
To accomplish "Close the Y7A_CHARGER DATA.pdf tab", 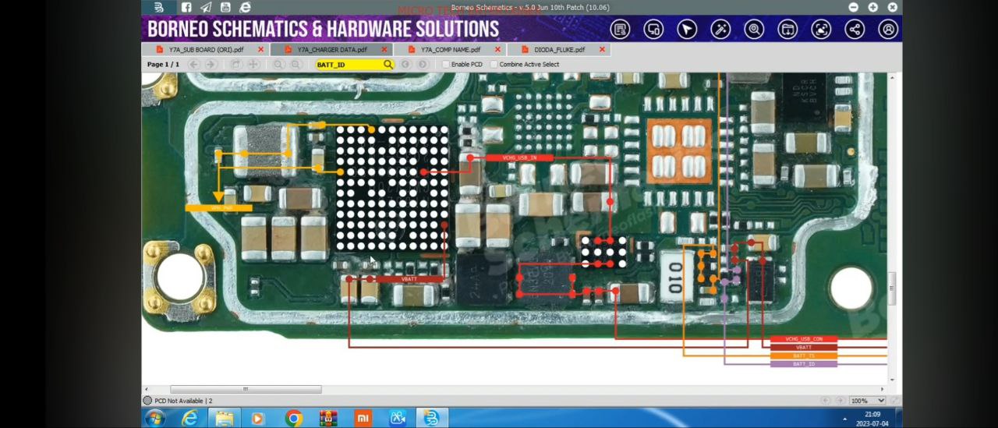I will 384,49.
